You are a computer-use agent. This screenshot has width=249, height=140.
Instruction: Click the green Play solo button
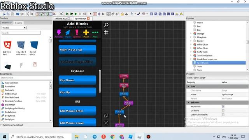coord(76,14)
